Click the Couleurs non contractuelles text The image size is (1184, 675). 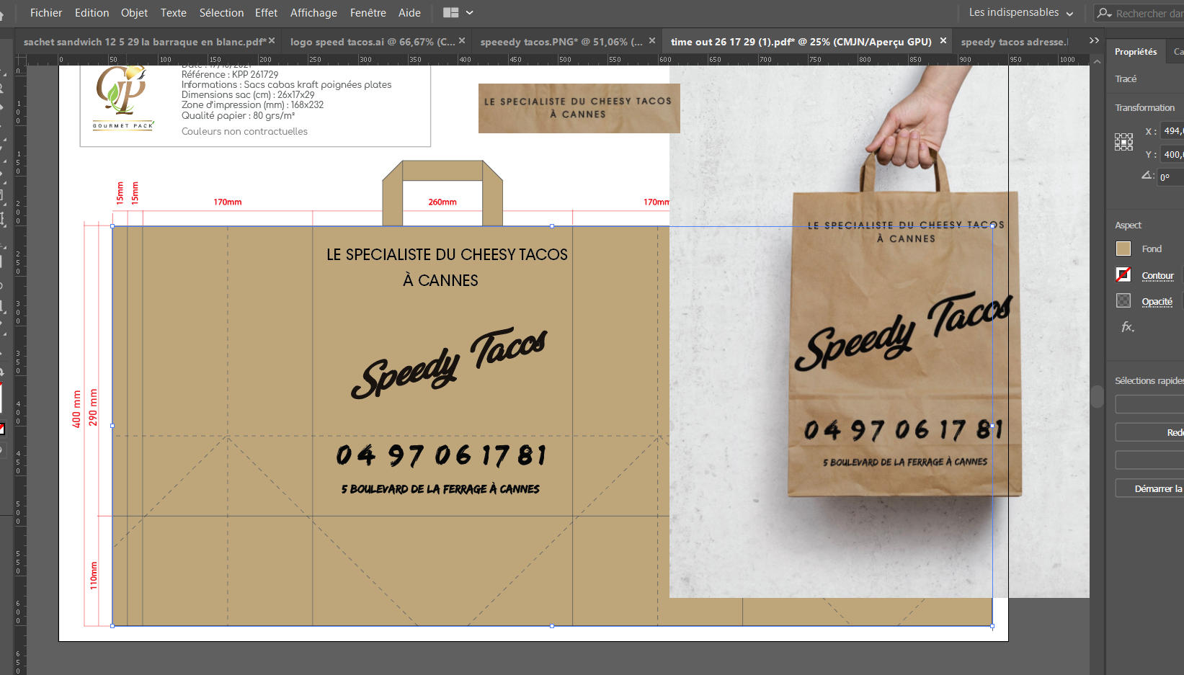(x=244, y=131)
